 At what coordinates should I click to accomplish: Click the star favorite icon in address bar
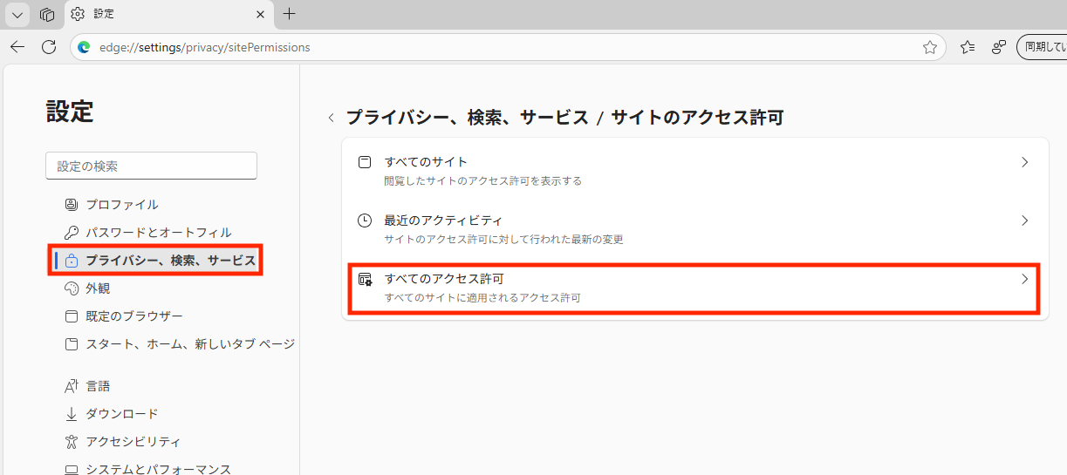[x=930, y=47]
